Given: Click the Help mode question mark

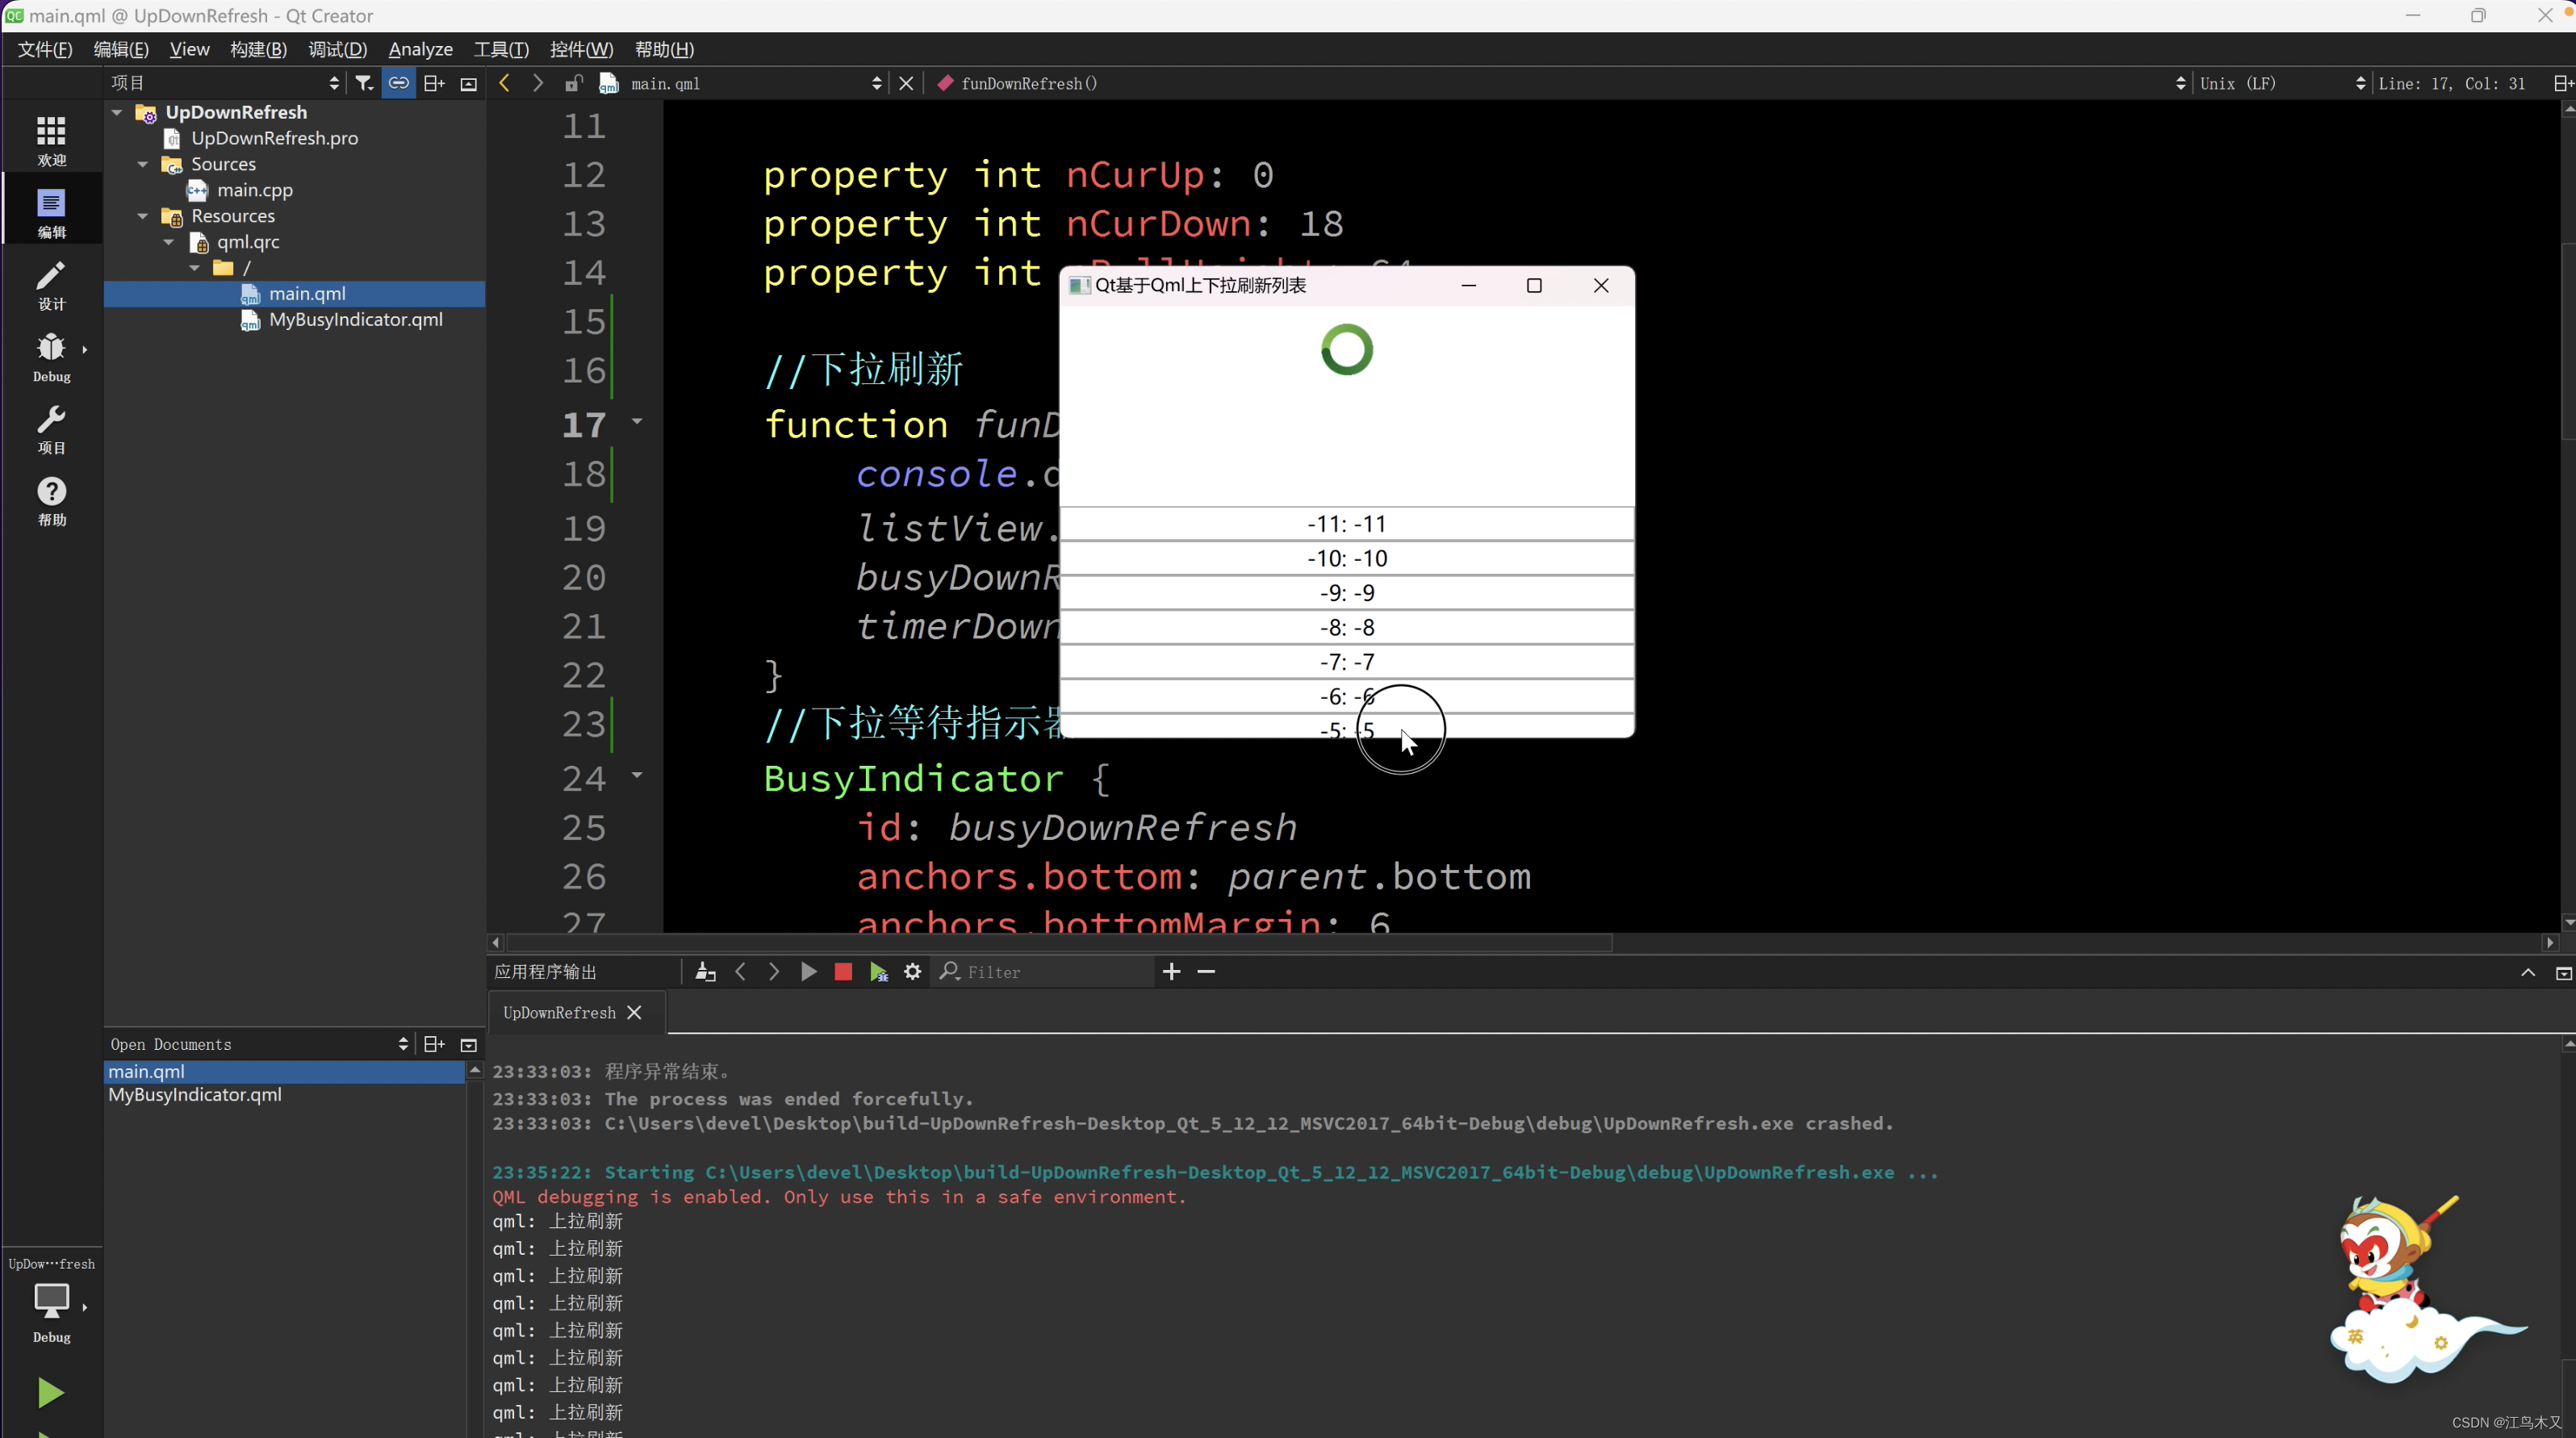Looking at the screenshot, I should coord(51,500).
